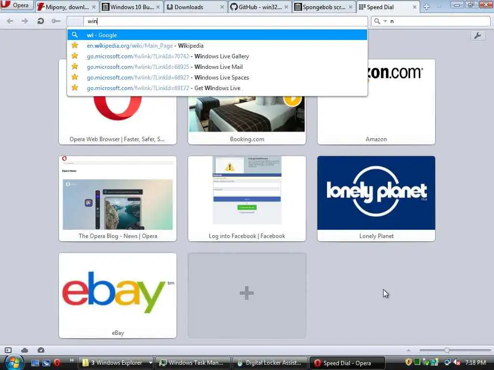494x370 pixels.
Task: Click the search field containing 'n'
Action: click(439, 21)
